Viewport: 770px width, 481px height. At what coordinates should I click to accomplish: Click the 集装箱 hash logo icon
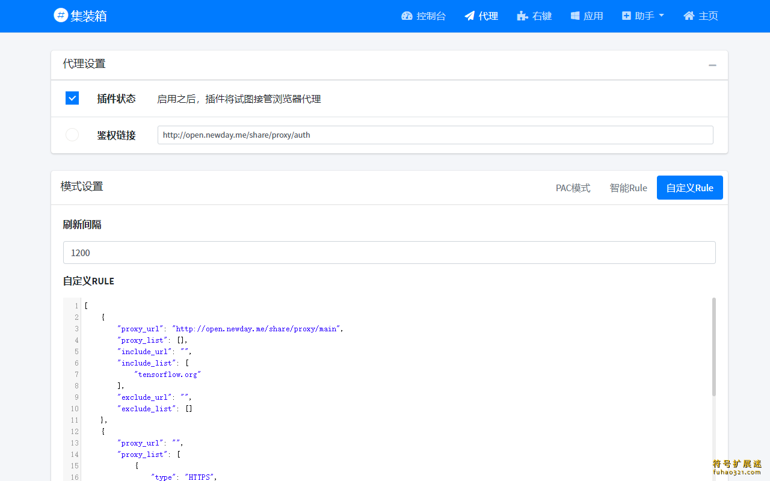coord(61,16)
